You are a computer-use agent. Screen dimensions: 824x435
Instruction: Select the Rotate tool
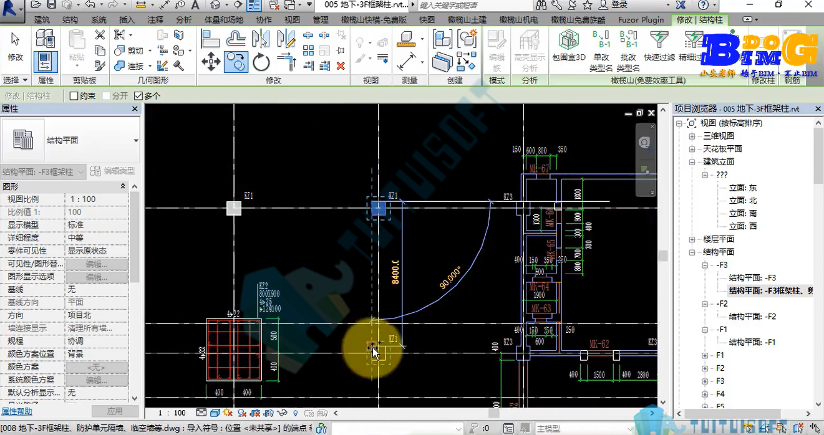point(261,62)
